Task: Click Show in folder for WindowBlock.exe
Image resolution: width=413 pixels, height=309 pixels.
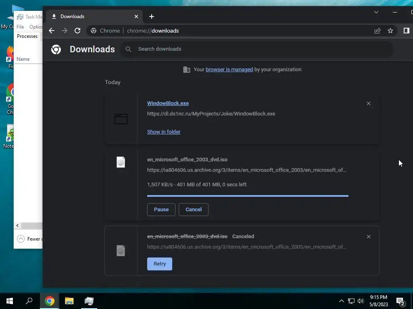Action: pos(164,132)
